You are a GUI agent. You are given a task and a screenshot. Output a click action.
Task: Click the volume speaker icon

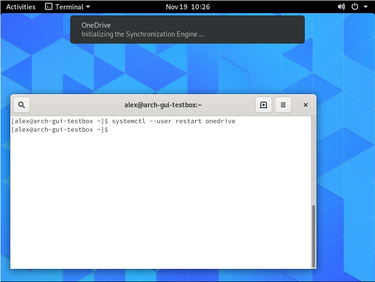tap(341, 7)
